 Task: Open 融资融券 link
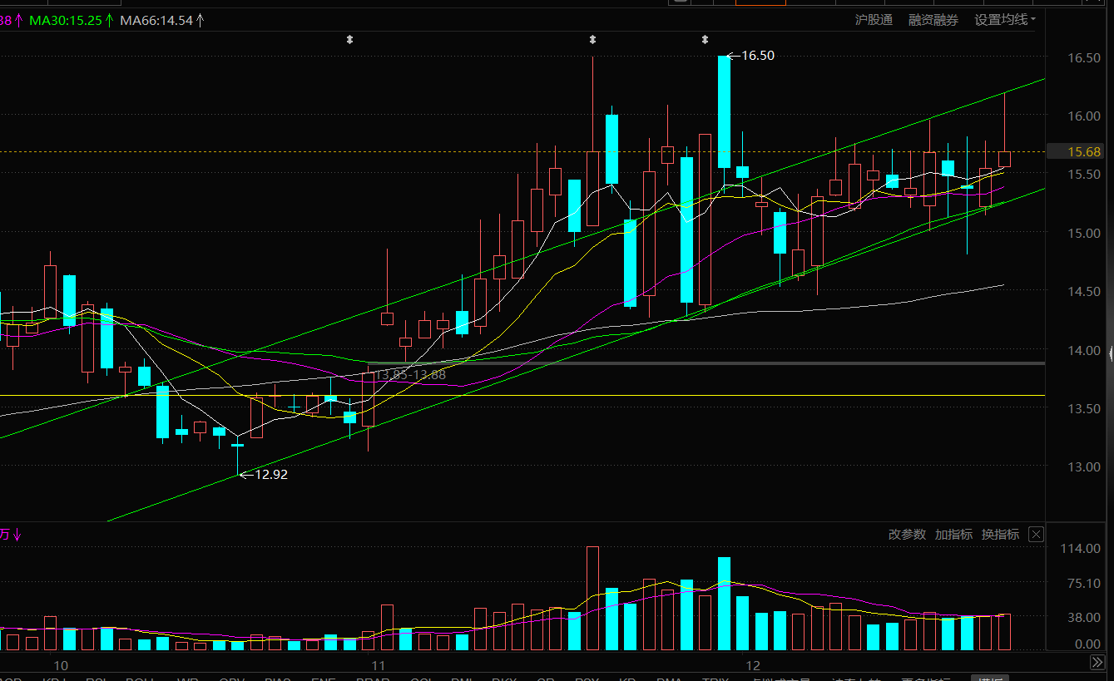tap(933, 20)
